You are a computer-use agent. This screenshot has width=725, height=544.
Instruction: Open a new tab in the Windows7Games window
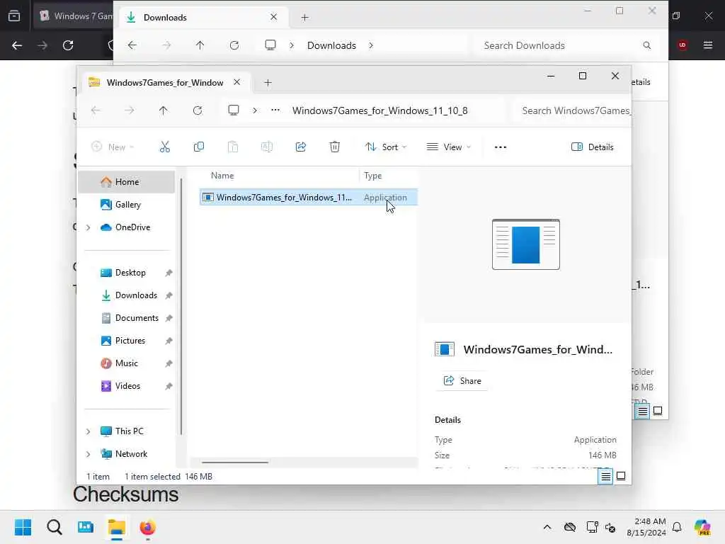tap(268, 83)
